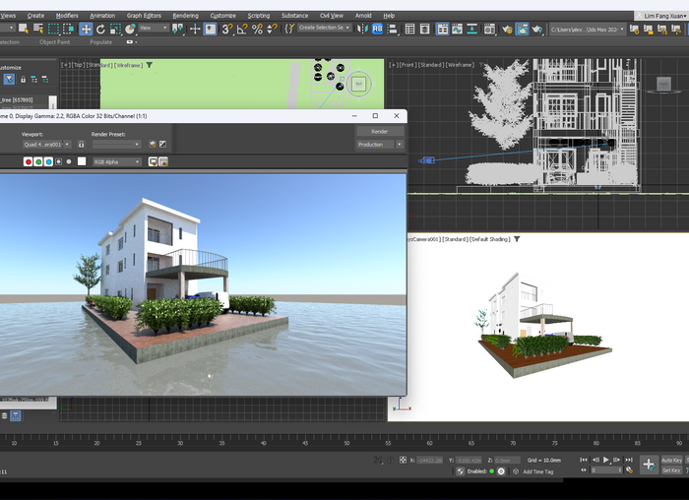Image resolution: width=689 pixels, height=500 pixels.
Task: Go to animation end frame
Action: [629, 460]
